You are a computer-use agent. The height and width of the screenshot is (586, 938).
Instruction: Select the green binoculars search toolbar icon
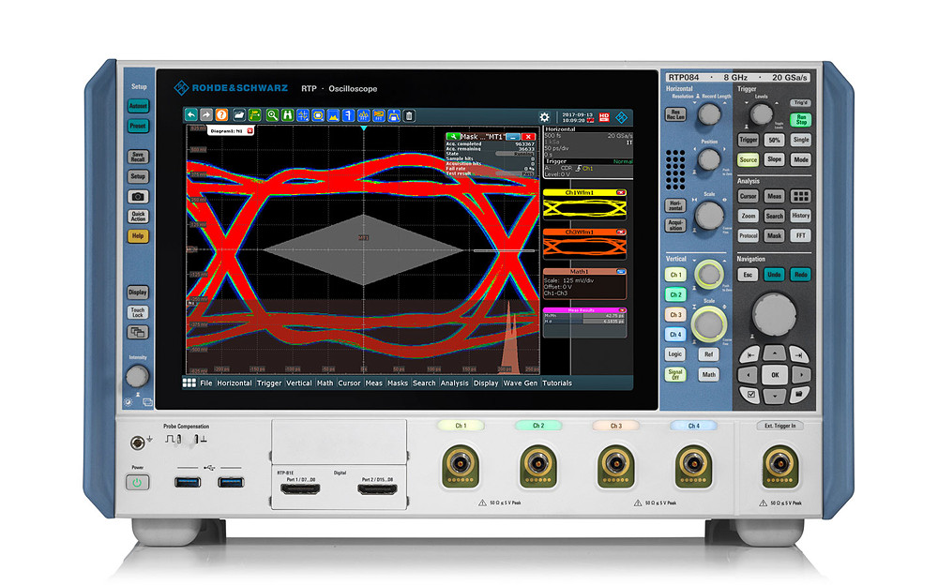[288, 115]
